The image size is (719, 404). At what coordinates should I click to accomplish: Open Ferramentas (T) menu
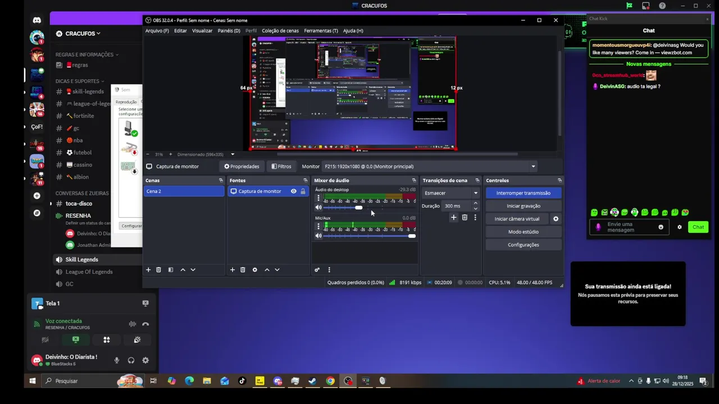tap(321, 31)
